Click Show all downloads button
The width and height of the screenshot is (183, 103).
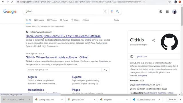(x=172, y=100)
